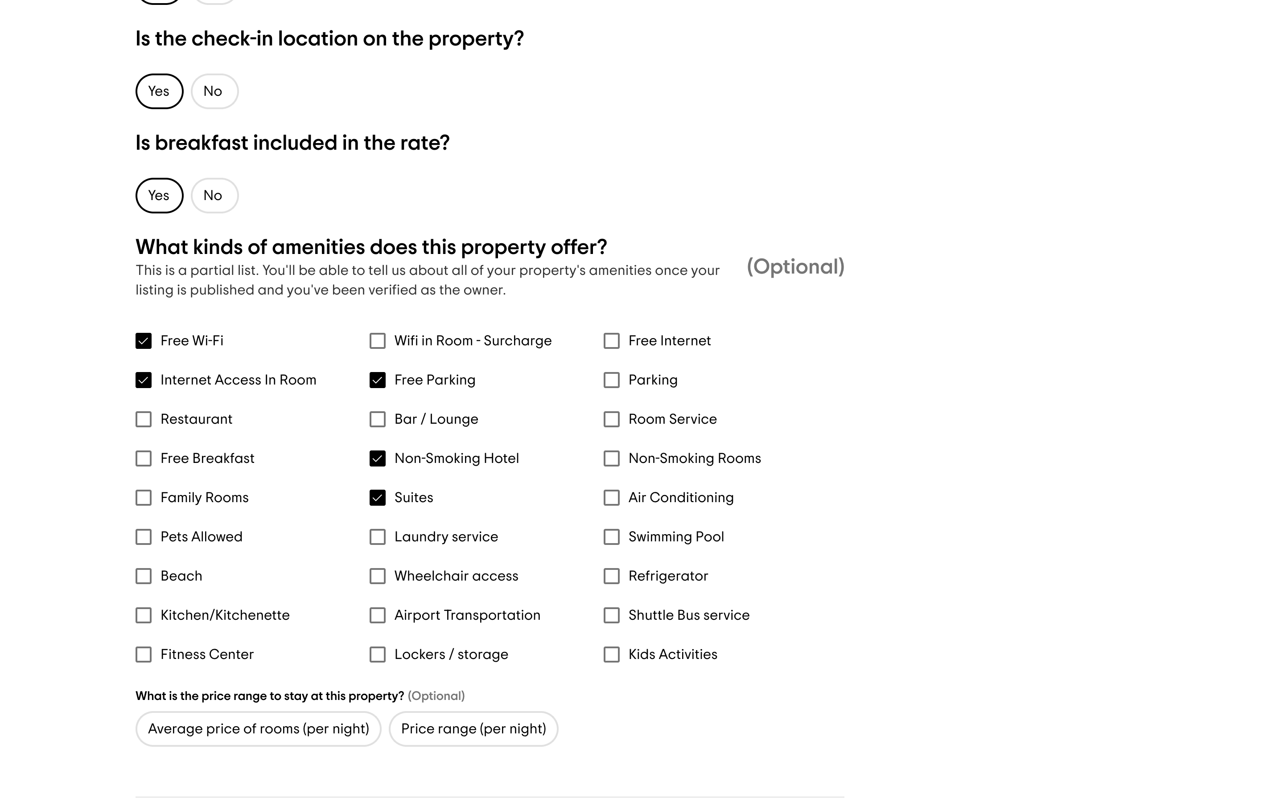Uncheck the Suites amenity
Screen dimensions: 1284x802
pyautogui.click(x=377, y=498)
